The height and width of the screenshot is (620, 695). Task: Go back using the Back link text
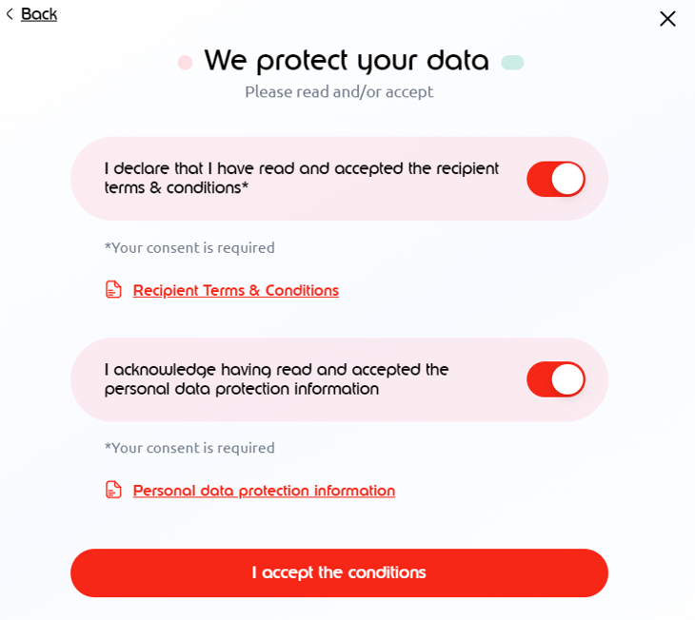39,14
